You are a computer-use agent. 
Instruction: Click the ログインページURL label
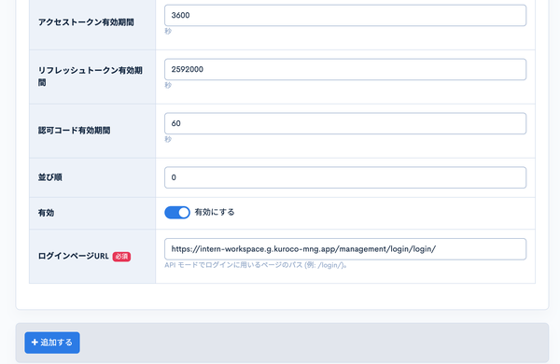click(73, 256)
